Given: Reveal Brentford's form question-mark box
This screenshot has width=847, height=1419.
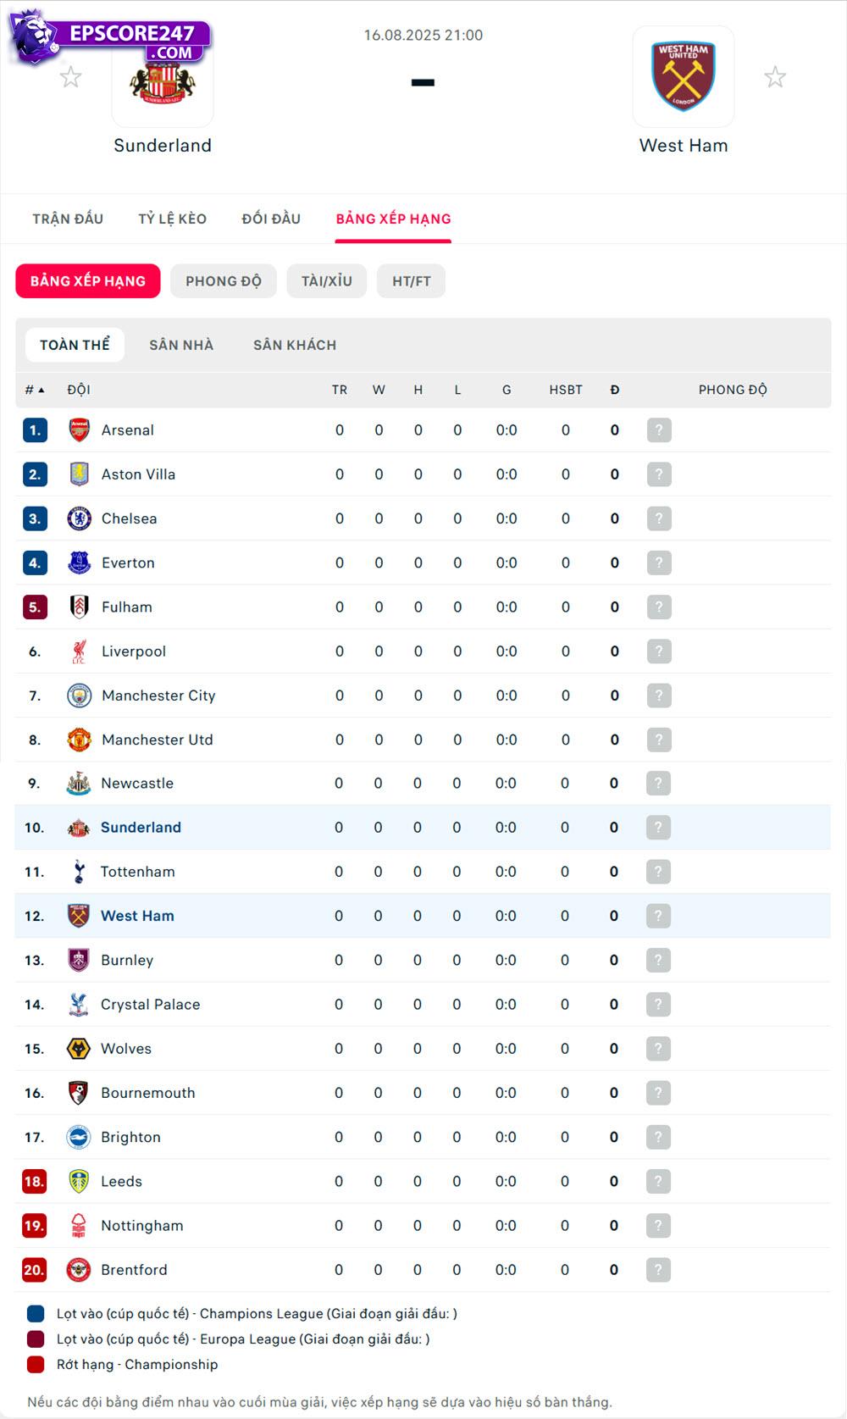Looking at the screenshot, I should click(x=658, y=1270).
